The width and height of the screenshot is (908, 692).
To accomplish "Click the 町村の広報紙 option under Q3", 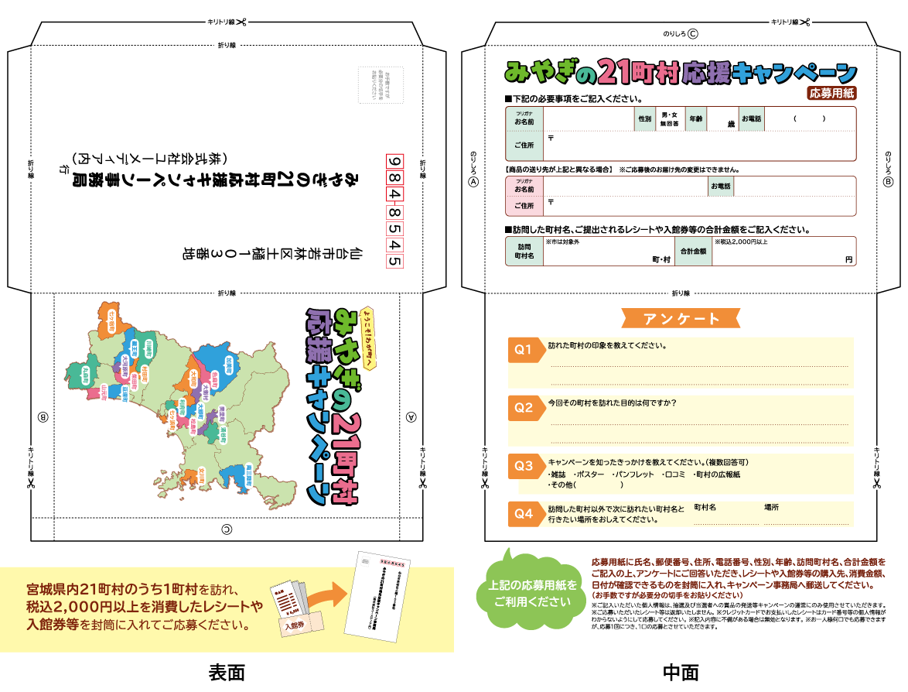I will click(715, 474).
